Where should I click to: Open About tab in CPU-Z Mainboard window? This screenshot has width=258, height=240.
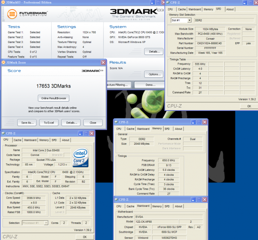point(178,206)
